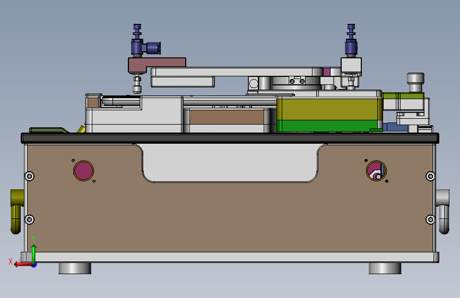Viewport: 460px width, 298px height.
Task: Pick the front right cylindrical foot
Action: click(x=385, y=268)
